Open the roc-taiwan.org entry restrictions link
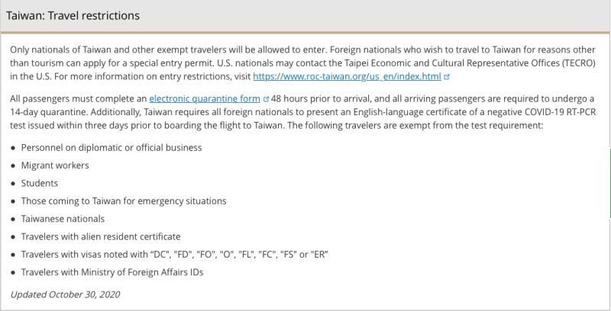This screenshot has width=611, height=311. point(347,76)
